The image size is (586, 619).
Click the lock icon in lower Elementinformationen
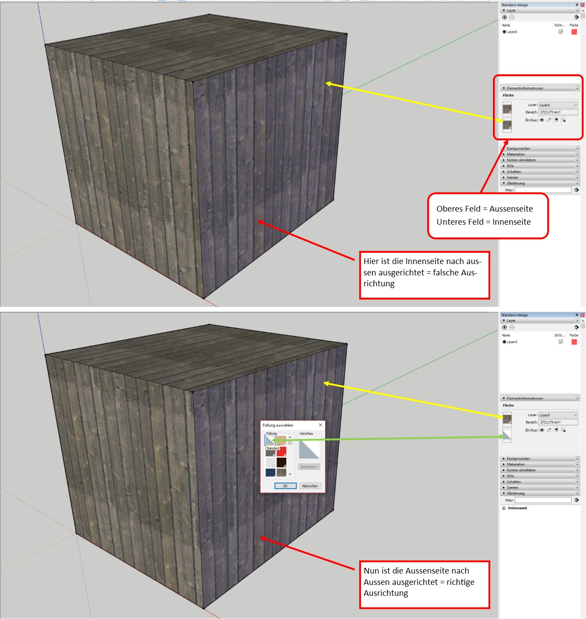click(549, 430)
